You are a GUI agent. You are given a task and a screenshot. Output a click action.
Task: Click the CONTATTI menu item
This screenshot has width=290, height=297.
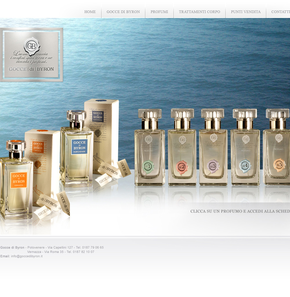tap(280, 12)
